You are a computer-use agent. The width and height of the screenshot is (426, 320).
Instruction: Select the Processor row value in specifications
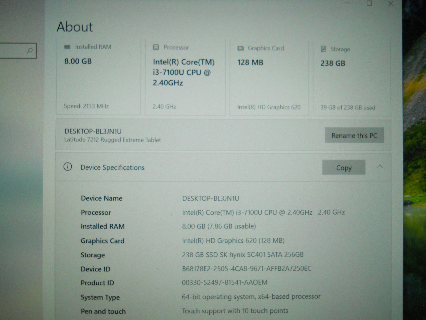tap(263, 212)
